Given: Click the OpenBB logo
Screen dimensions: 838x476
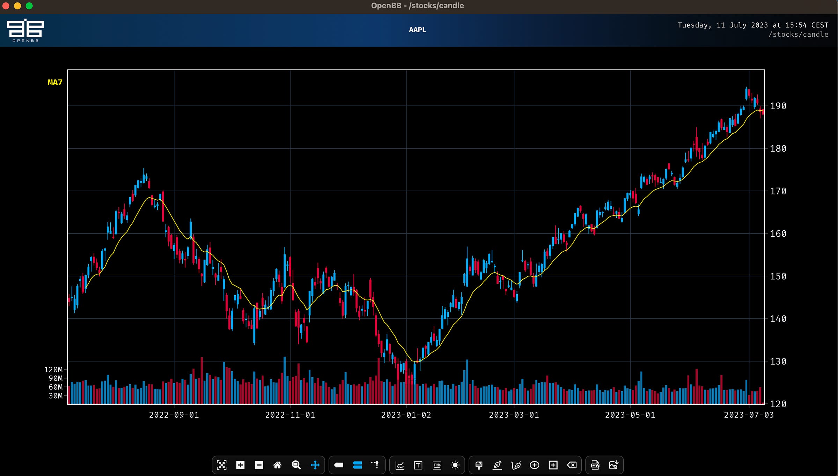Looking at the screenshot, I should (25, 30).
